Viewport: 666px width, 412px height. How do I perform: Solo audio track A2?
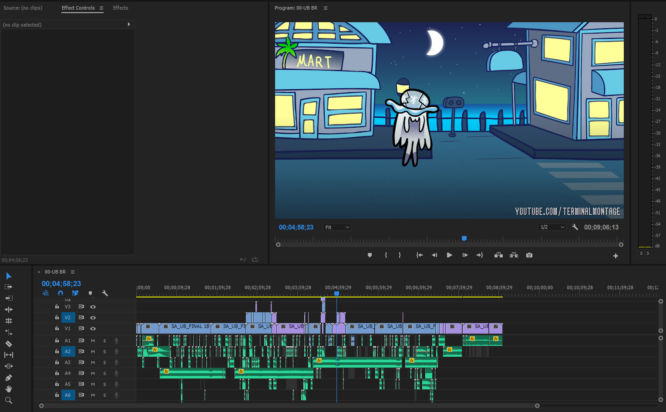(x=104, y=351)
